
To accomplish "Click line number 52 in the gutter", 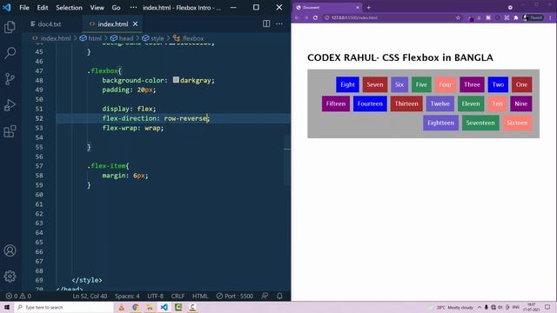I will point(39,118).
